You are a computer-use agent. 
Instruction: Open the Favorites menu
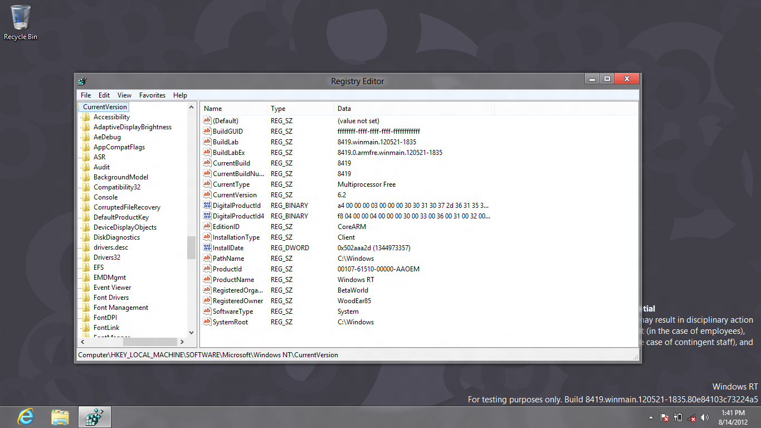[x=152, y=95]
